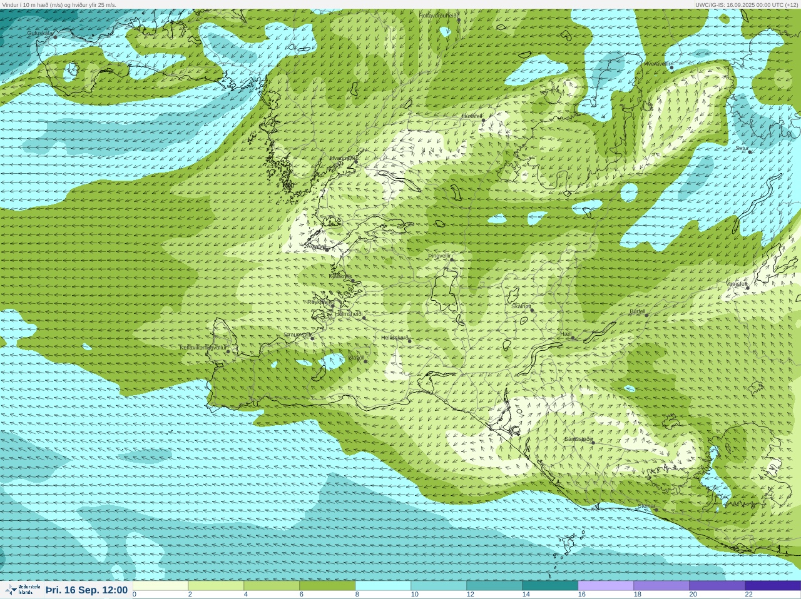Select the 20–22 m/s violet legend swatch

(x=717, y=586)
